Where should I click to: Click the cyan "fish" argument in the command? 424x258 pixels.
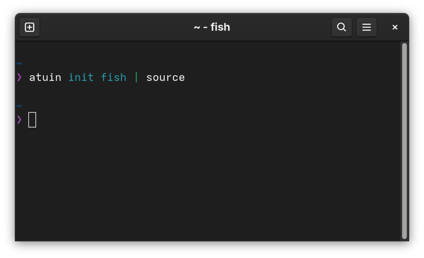113,77
